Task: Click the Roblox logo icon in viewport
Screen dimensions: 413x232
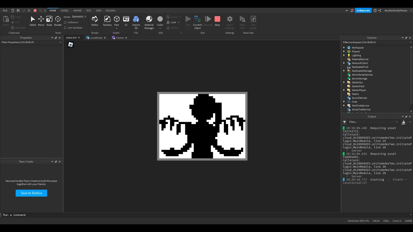Action: pyautogui.click(x=71, y=45)
